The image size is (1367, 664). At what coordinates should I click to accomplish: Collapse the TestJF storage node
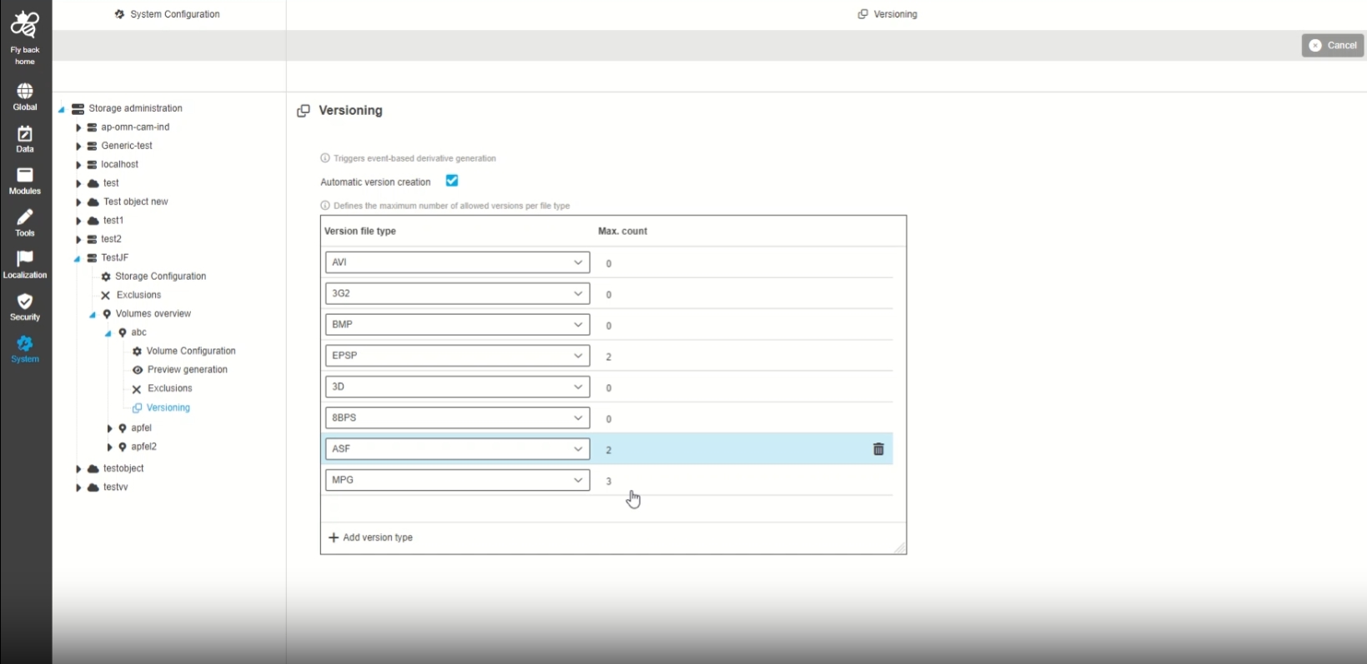coord(78,258)
